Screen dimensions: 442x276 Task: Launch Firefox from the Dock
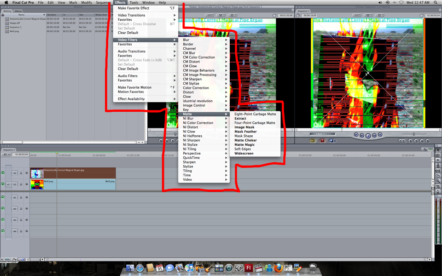point(279,268)
